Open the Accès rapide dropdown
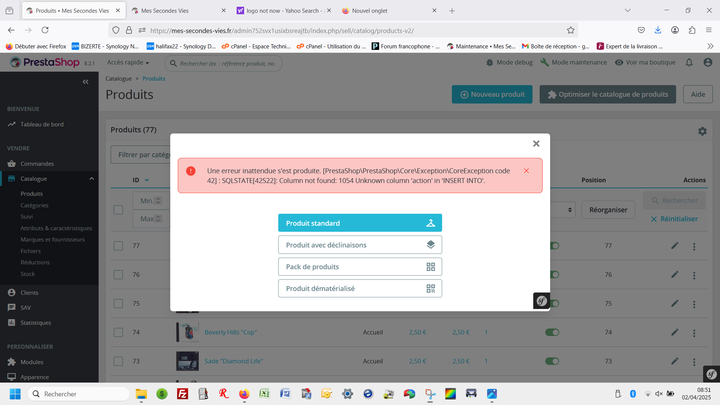This screenshot has height=405, width=720. [x=128, y=63]
